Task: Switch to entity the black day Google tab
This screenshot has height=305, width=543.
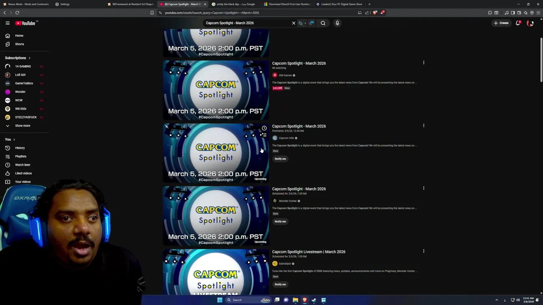Action: pyautogui.click(x=235, y=4)
